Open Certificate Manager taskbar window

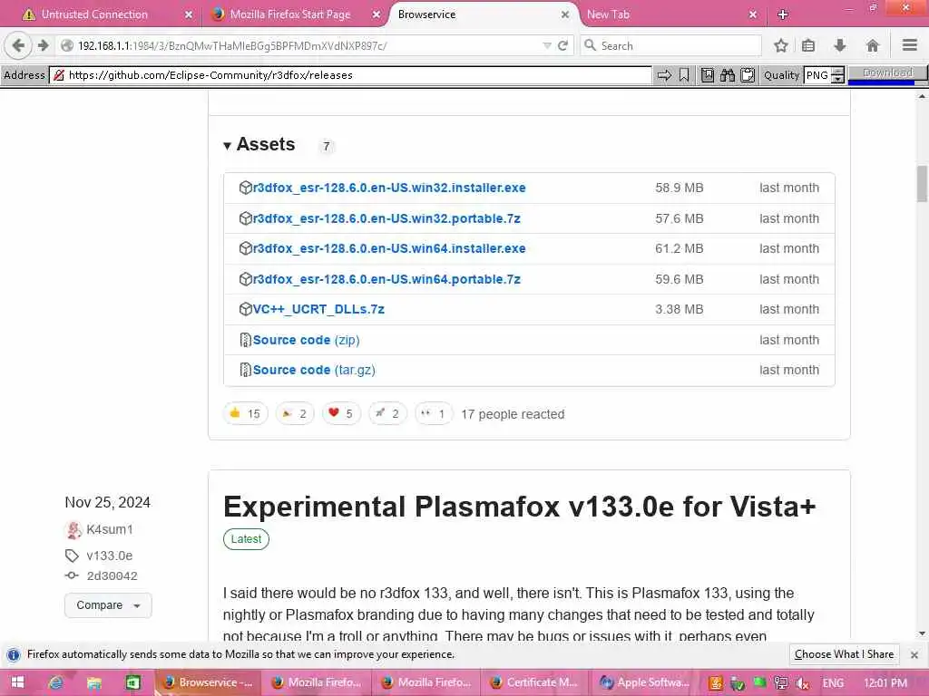click(x=534, y=682)
